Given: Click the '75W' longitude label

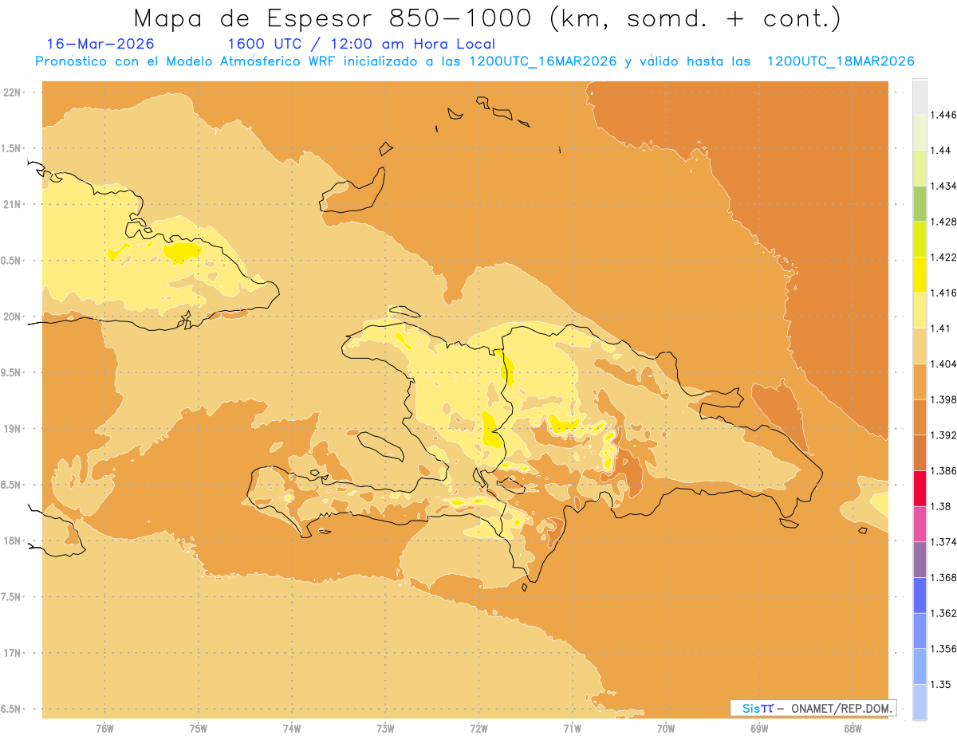Looking at the screenshot, I should (x=199, y=729).
